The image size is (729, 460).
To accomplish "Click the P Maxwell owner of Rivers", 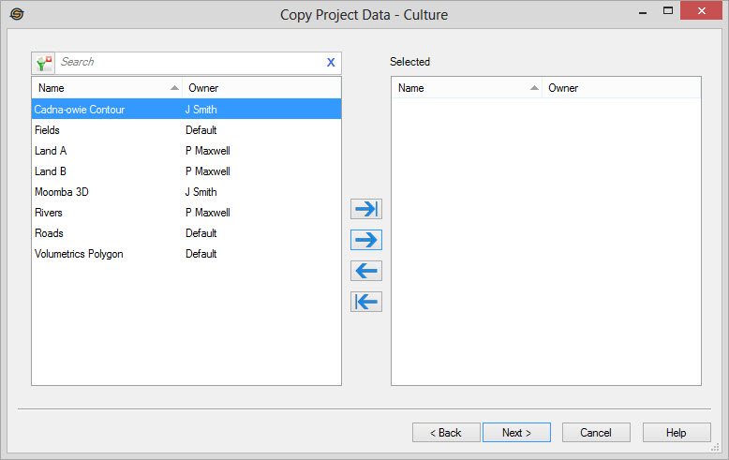I will pos(208,213).
